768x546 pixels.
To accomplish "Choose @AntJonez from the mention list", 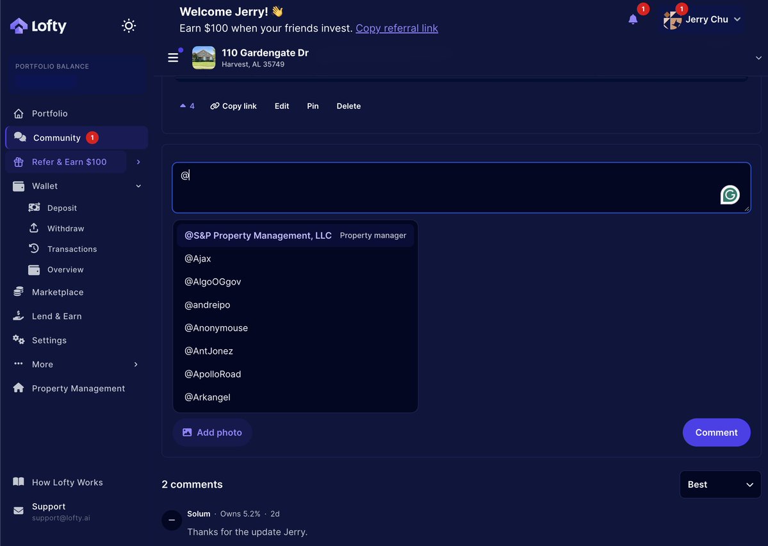I will click(x=295, y=351).
